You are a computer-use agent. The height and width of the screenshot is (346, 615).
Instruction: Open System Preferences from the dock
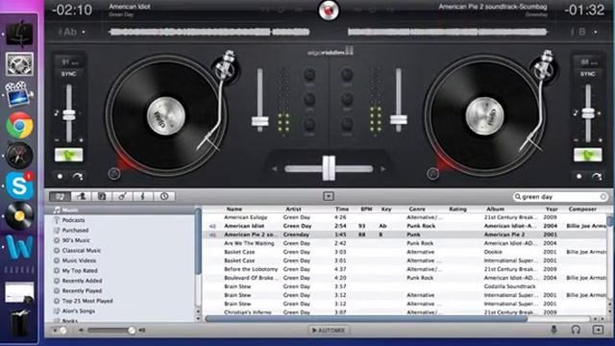click(x=19, y=64)
